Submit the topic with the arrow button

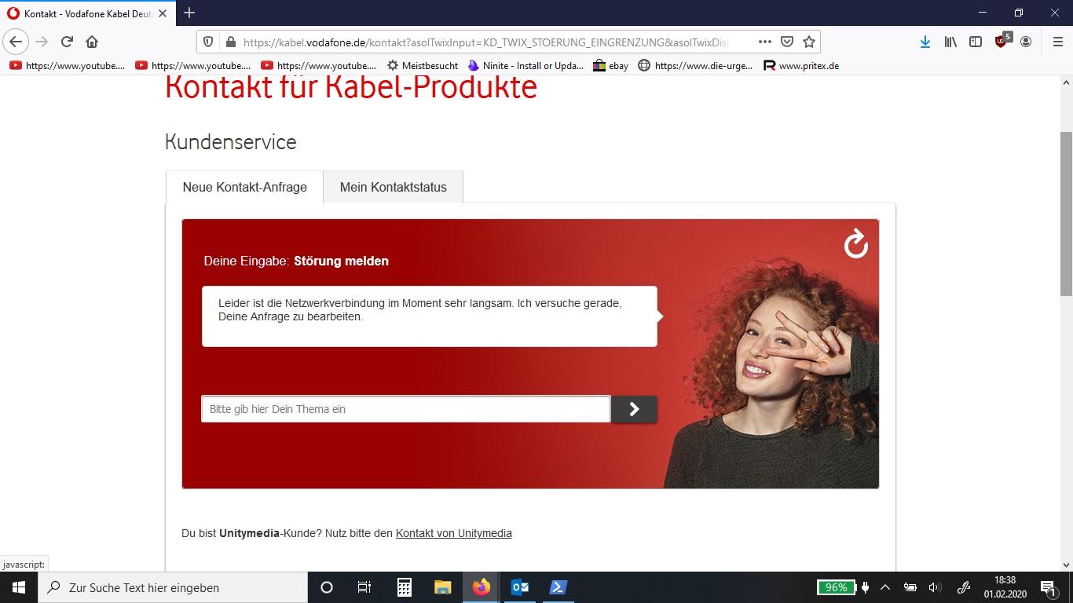(634, 409)
